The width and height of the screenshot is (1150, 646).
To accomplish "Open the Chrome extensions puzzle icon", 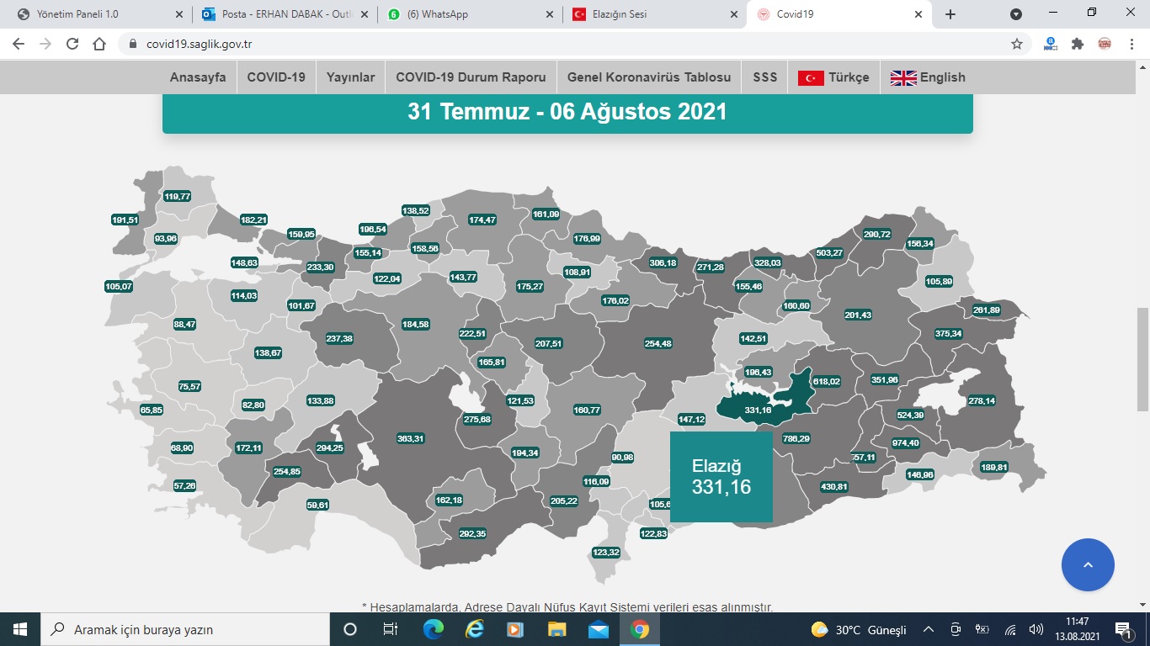I will [1077, 45].
